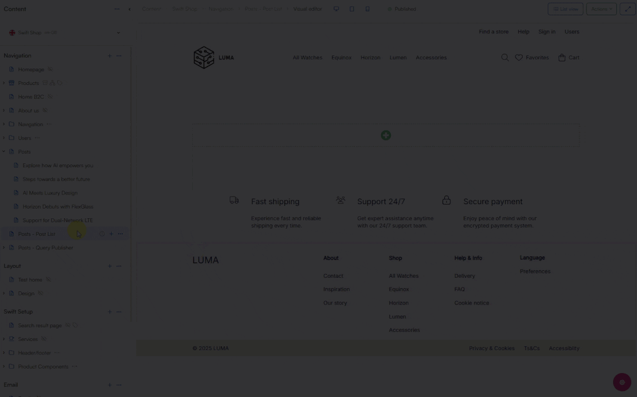Select the Swift Shop breadcrumb item
The height and width of the screenshot is (397, 637).
click(x=185, y=9)
